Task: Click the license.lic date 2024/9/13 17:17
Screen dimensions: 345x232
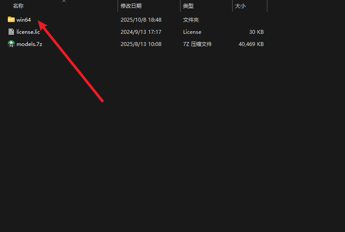Action: tap(141, 32)
